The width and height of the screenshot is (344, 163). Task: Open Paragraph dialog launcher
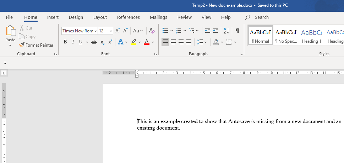click(x=241, y=54)
